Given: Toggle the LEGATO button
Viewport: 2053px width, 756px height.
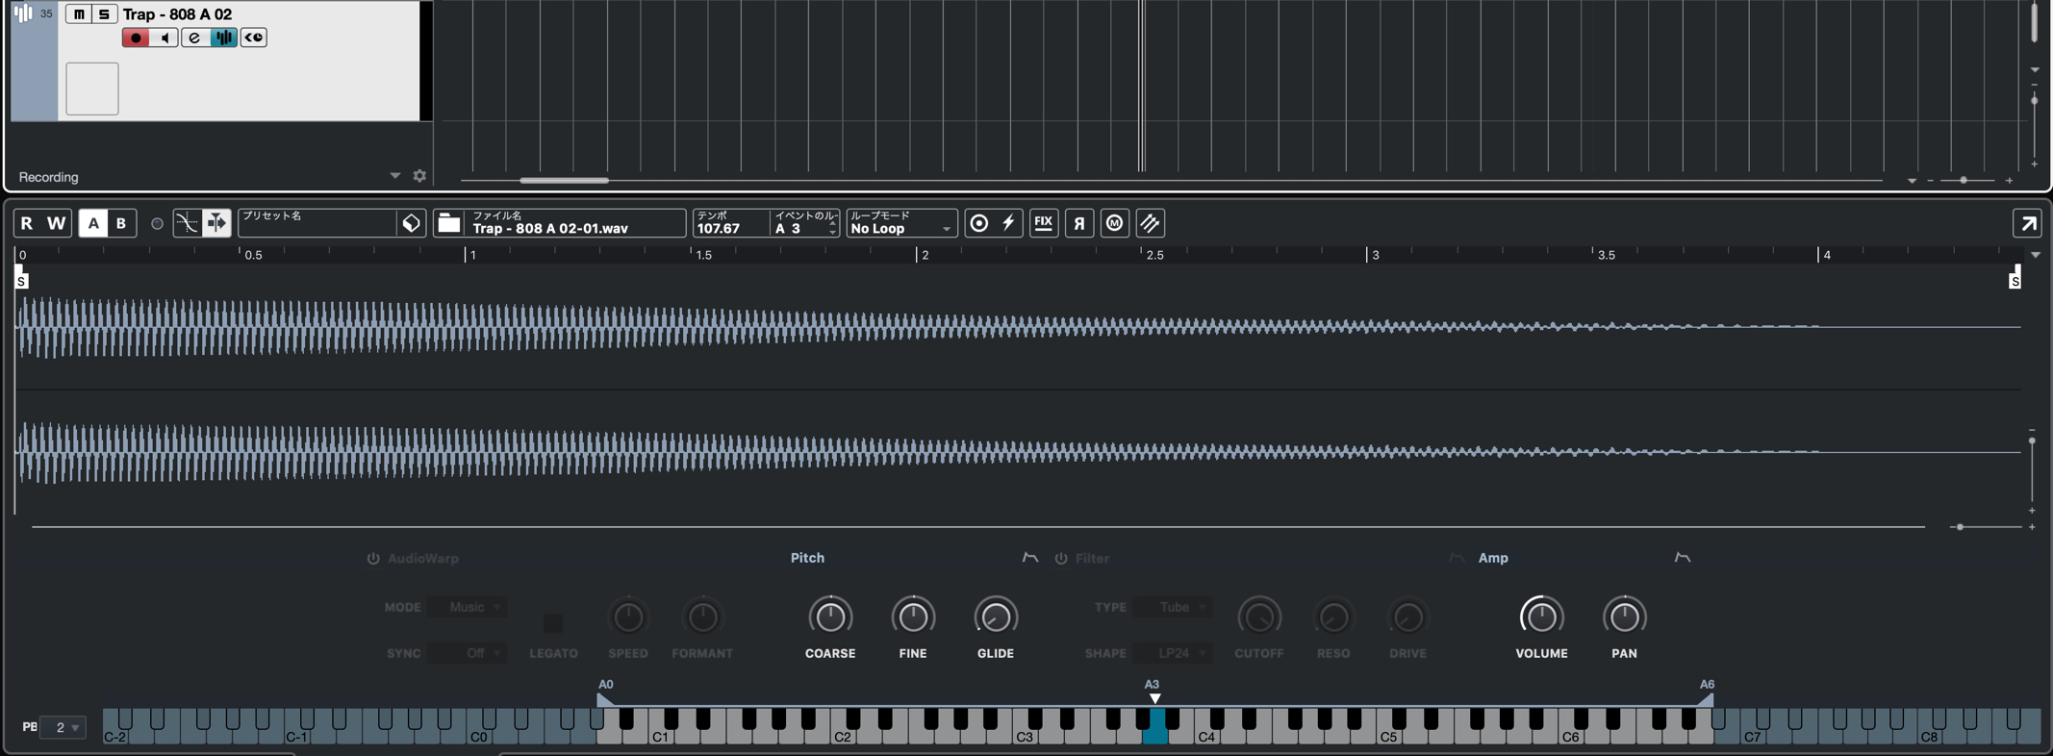Looking at the screenshot, I should tap(553, 622).
